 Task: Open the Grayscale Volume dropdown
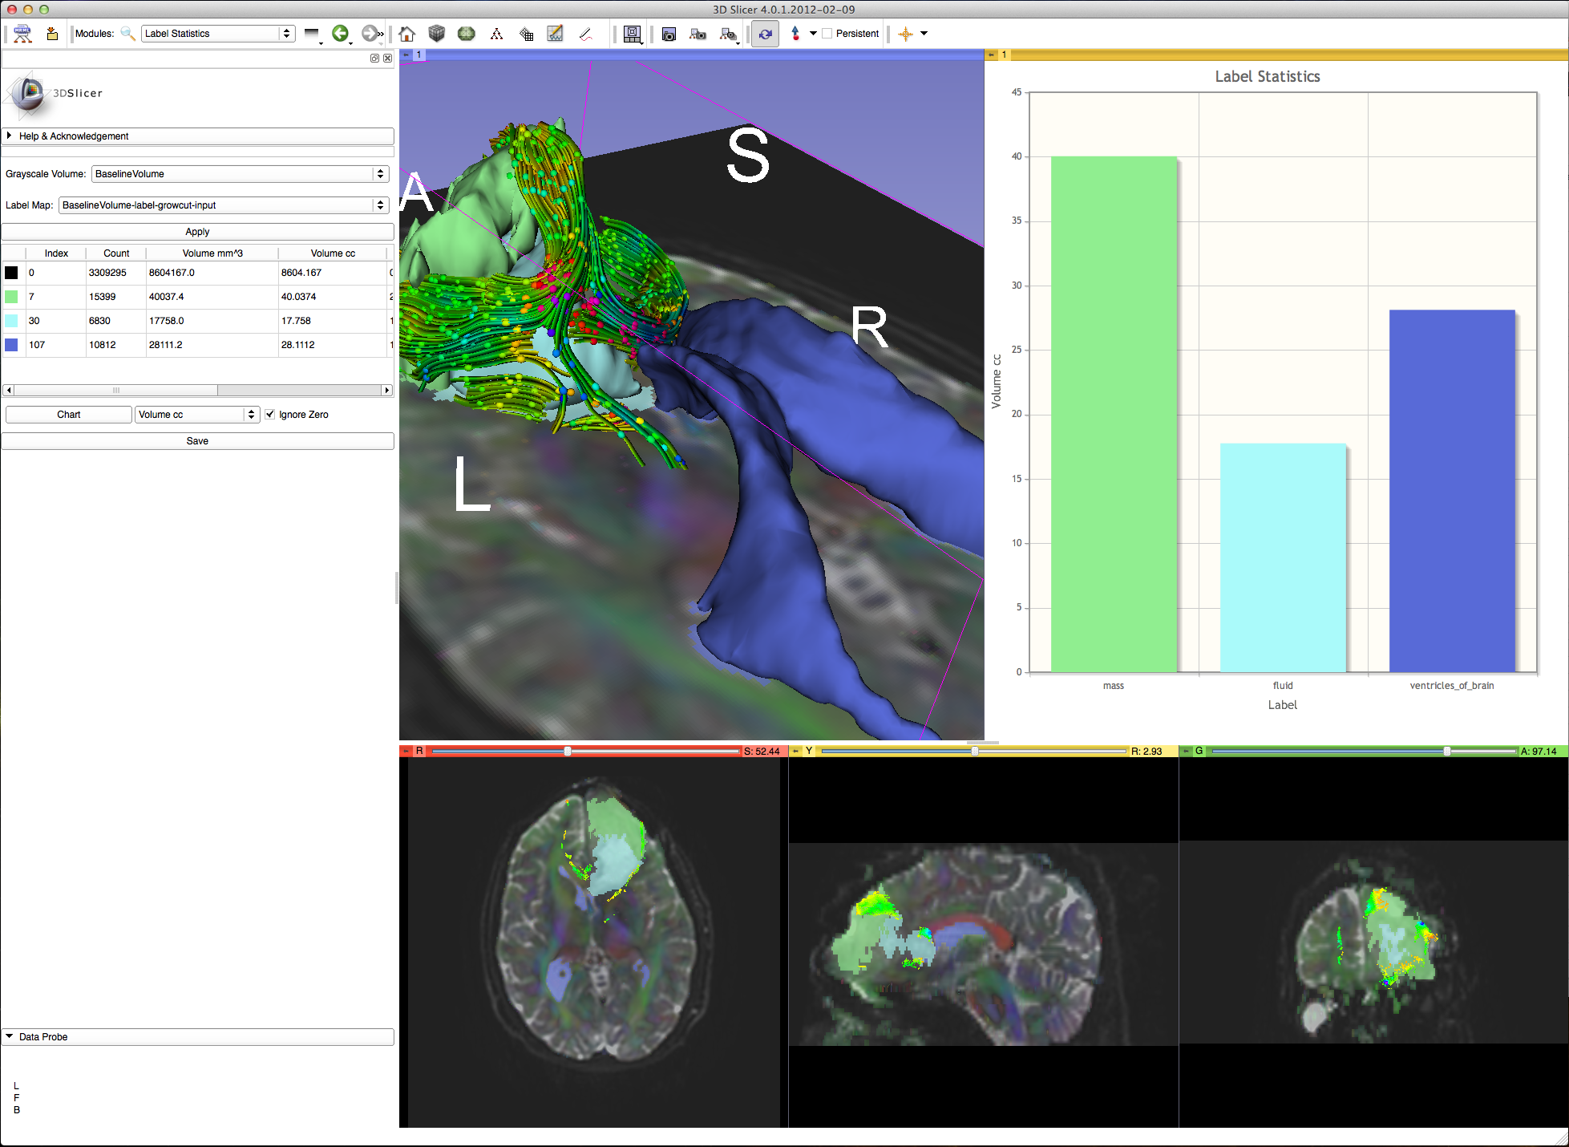click(x=240, y=174)
